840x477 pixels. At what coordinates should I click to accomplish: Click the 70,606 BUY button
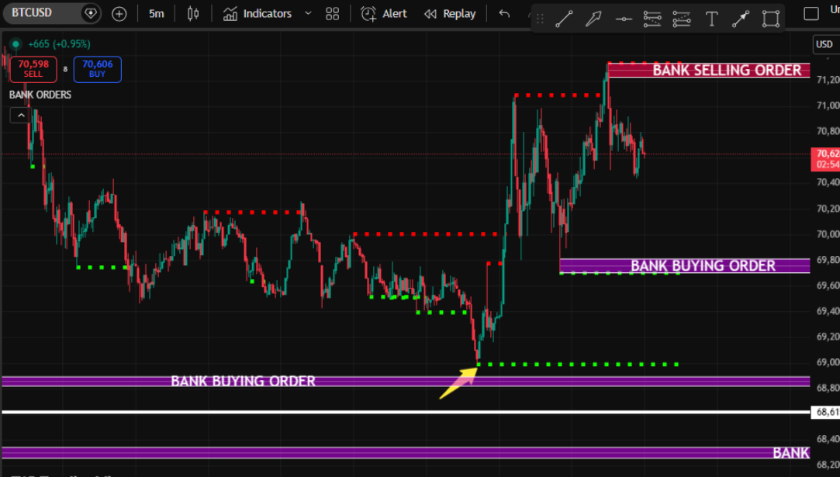pyautogui.click(x=97, y=69)
